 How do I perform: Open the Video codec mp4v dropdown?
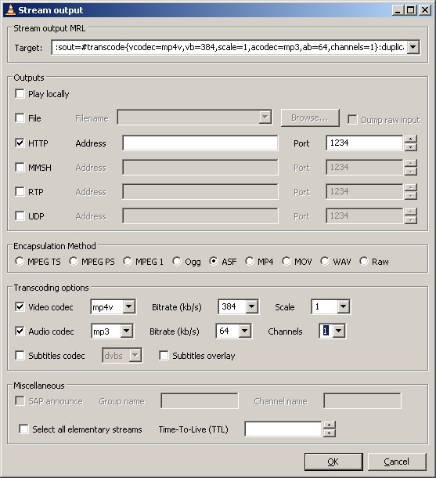(128, 306)
